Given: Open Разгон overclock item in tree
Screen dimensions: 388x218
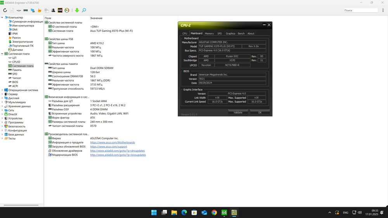Looking at the screenshot, I should 16,38.
